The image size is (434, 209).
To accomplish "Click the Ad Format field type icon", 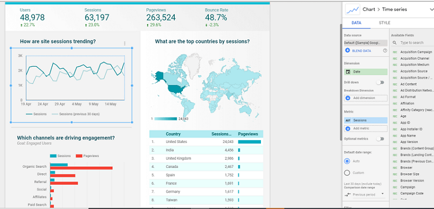I will click(x=395, y=97).
